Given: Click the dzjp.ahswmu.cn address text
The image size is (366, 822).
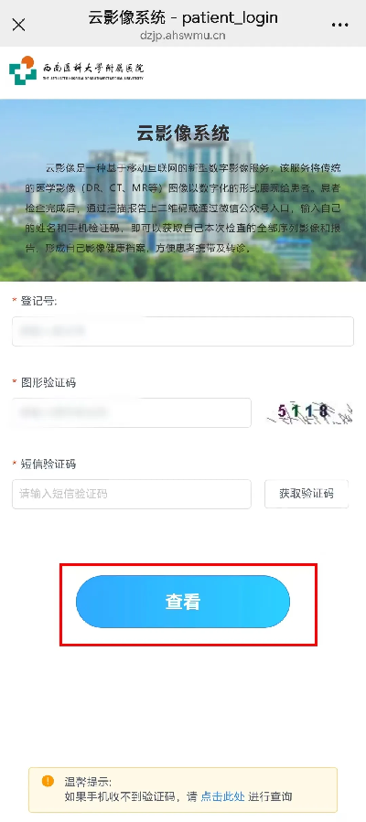Looking at the screenshot, I should [x=183, y=36].
